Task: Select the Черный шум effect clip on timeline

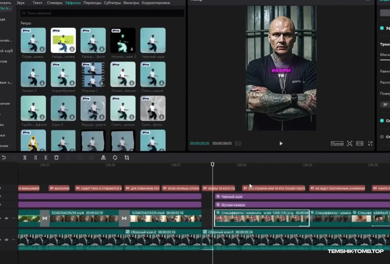Action: tap(302, 197)
